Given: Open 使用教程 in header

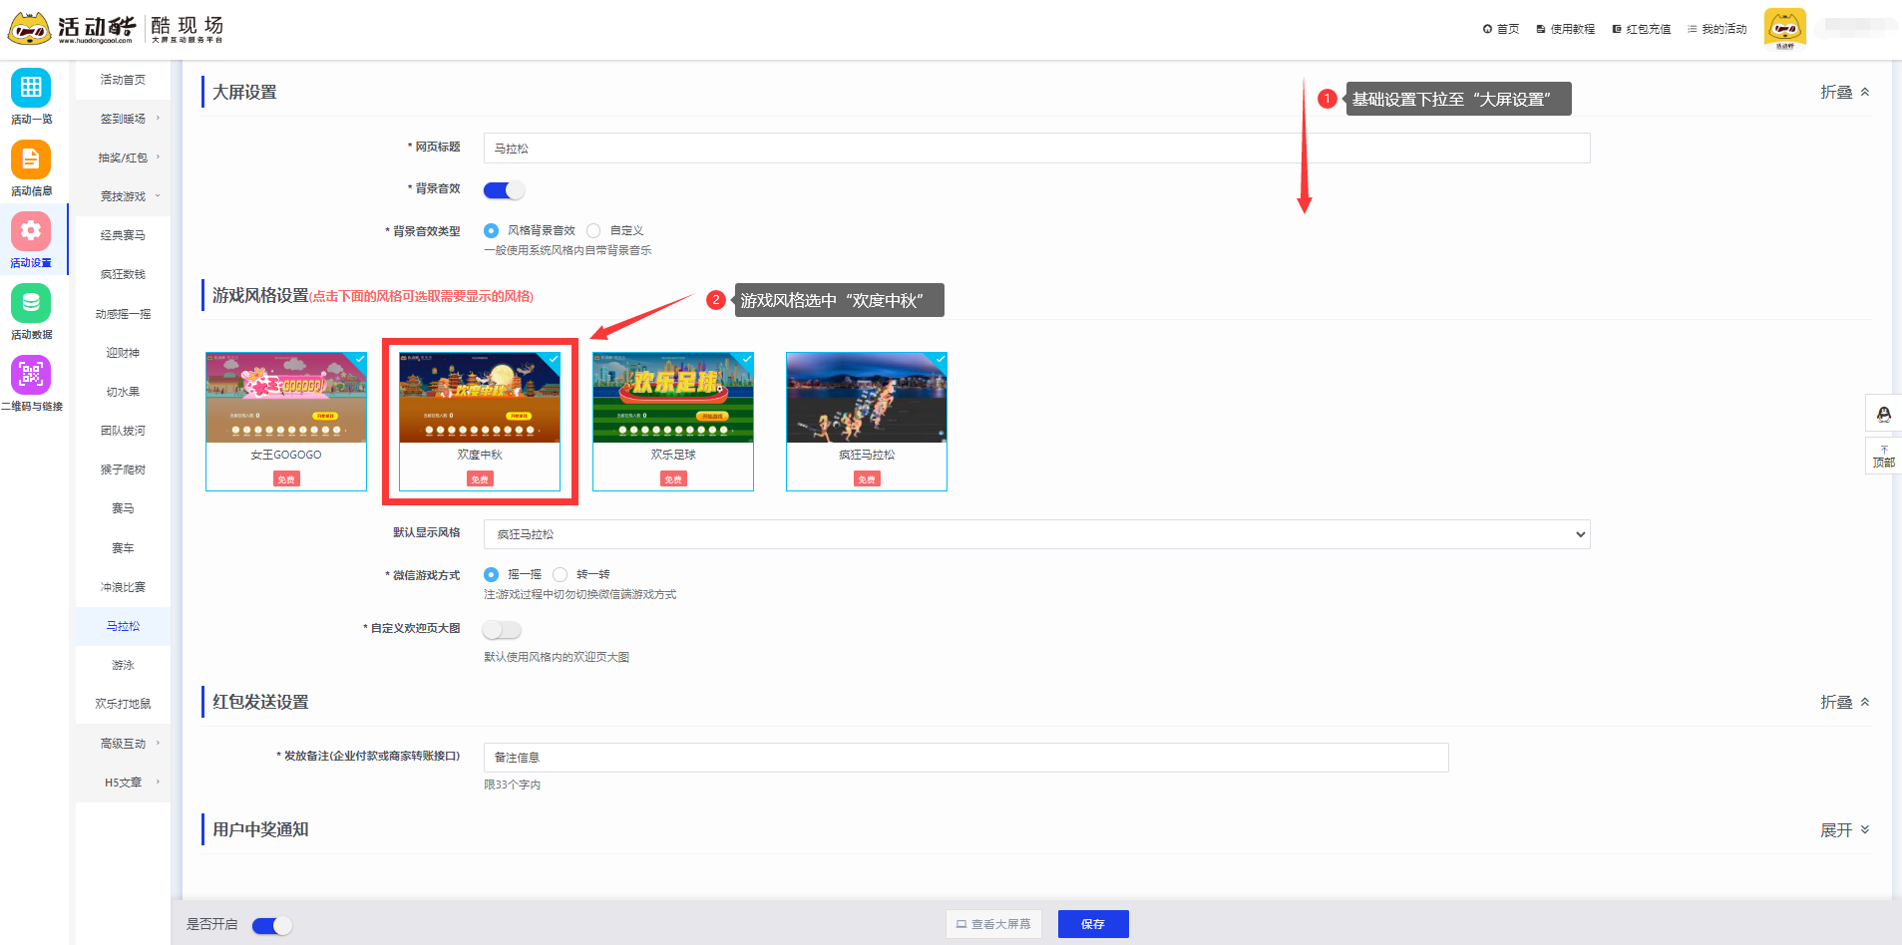Looking at the screenshot, I should (x=1566, y=29).
